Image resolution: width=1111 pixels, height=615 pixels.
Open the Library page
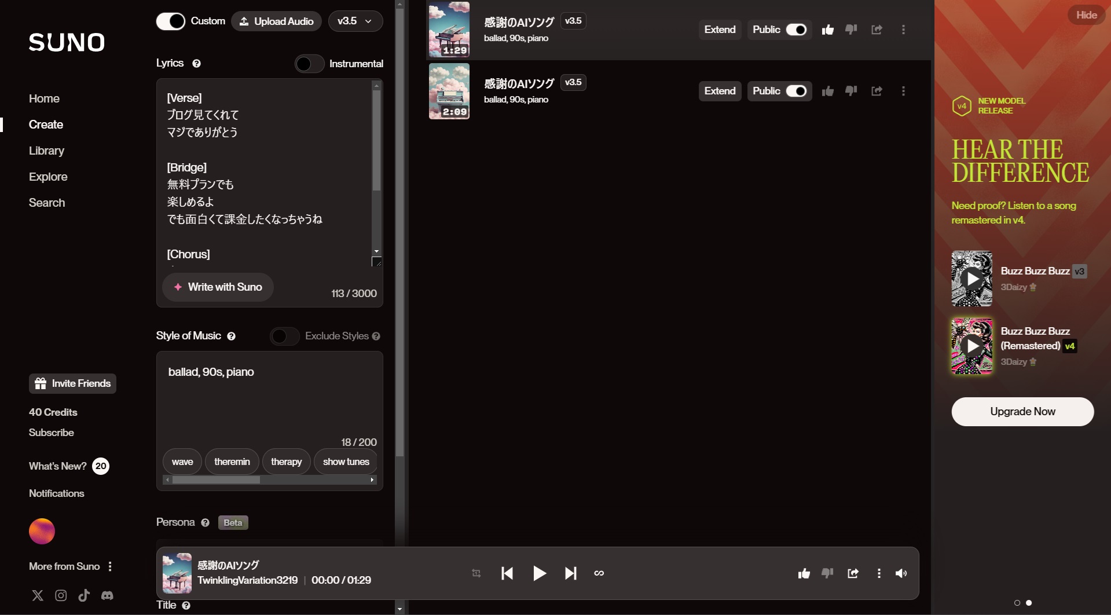[x=46, y=151]
